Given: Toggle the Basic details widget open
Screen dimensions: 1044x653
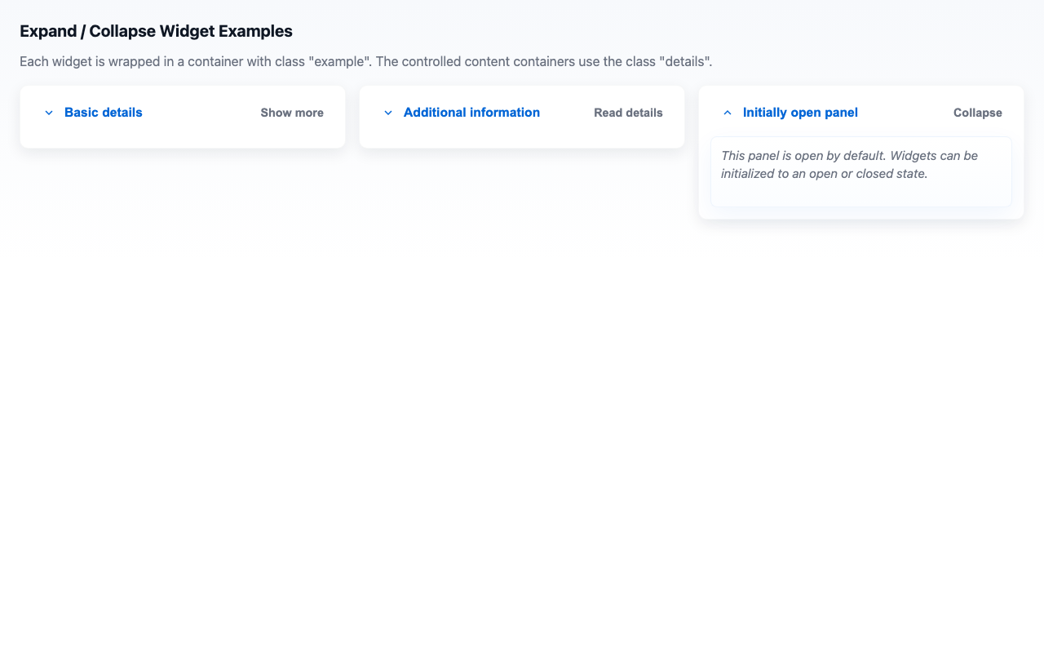Looking at the screenshot, I should point(103,112).
